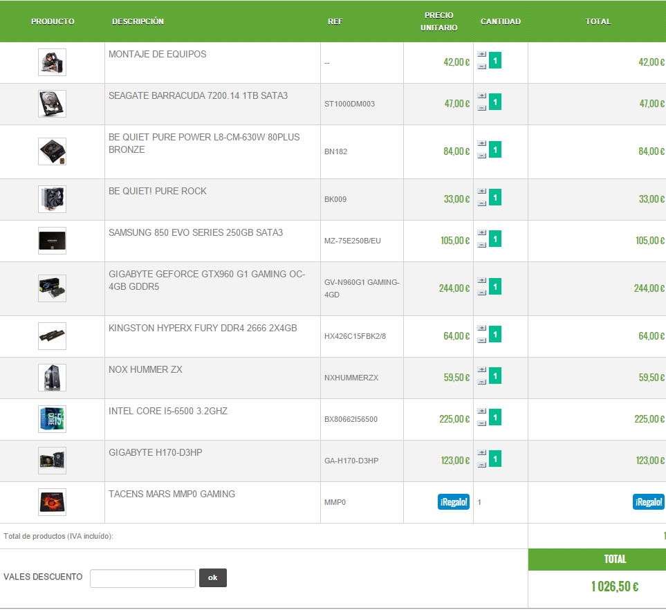Increase quantity of NOX Hummer ZX
Viewport: 666px width, 610px height.
(481, 369)
